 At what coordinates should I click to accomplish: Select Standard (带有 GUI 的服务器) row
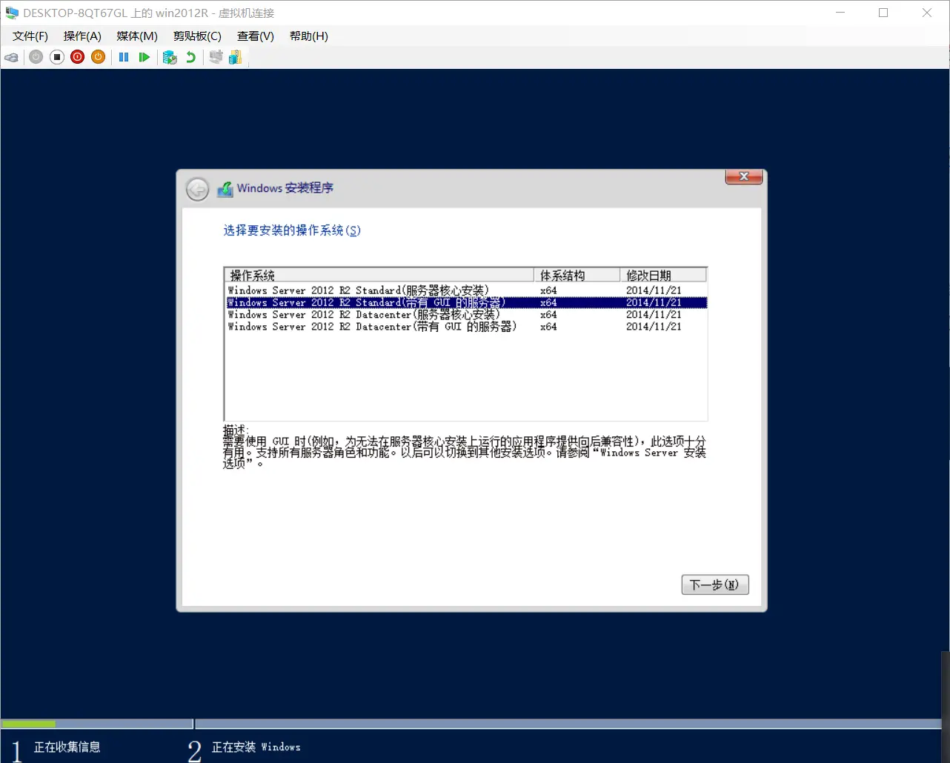pos(467,302)
